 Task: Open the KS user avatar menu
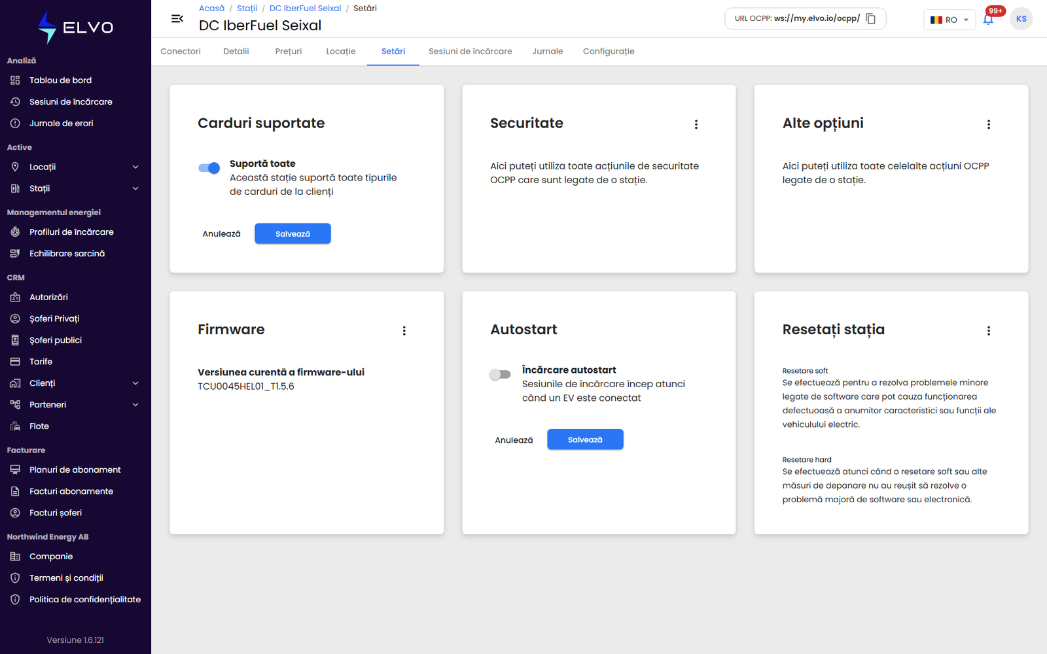[1021, 19]
